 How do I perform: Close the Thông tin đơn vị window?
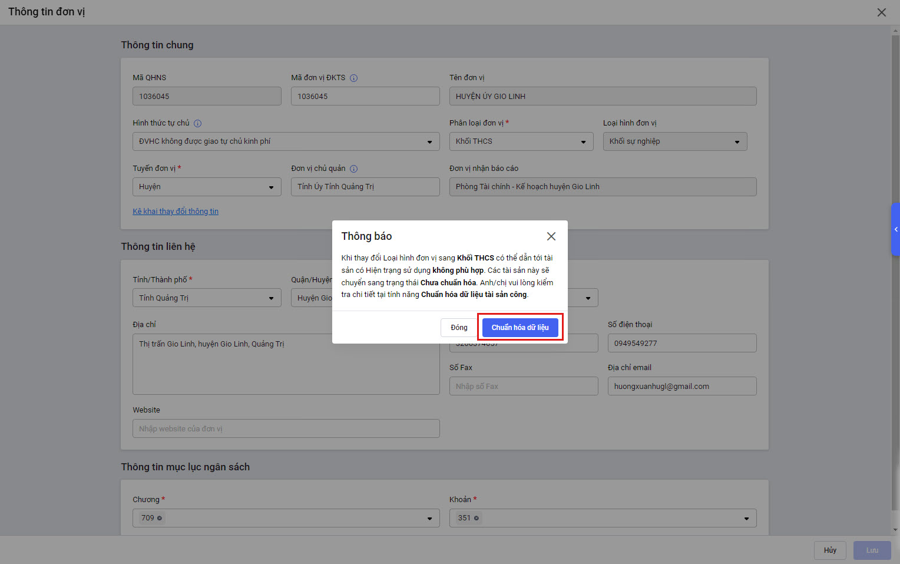pos(881,12)
